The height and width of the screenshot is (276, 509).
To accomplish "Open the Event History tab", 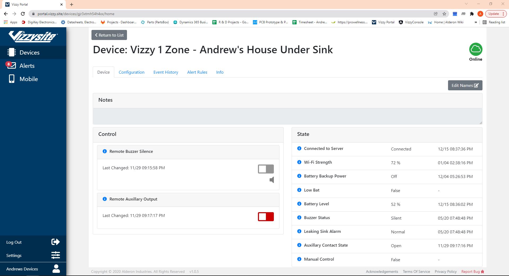I will pos(166,72).
